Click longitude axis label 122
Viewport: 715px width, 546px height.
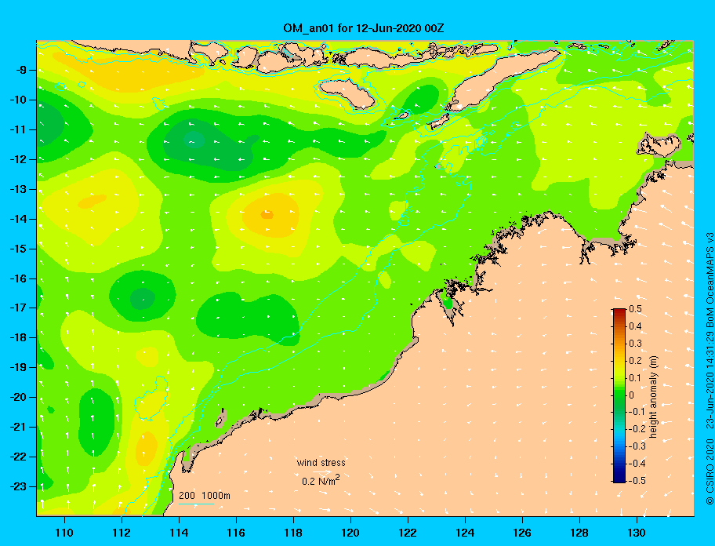point(408,533)
